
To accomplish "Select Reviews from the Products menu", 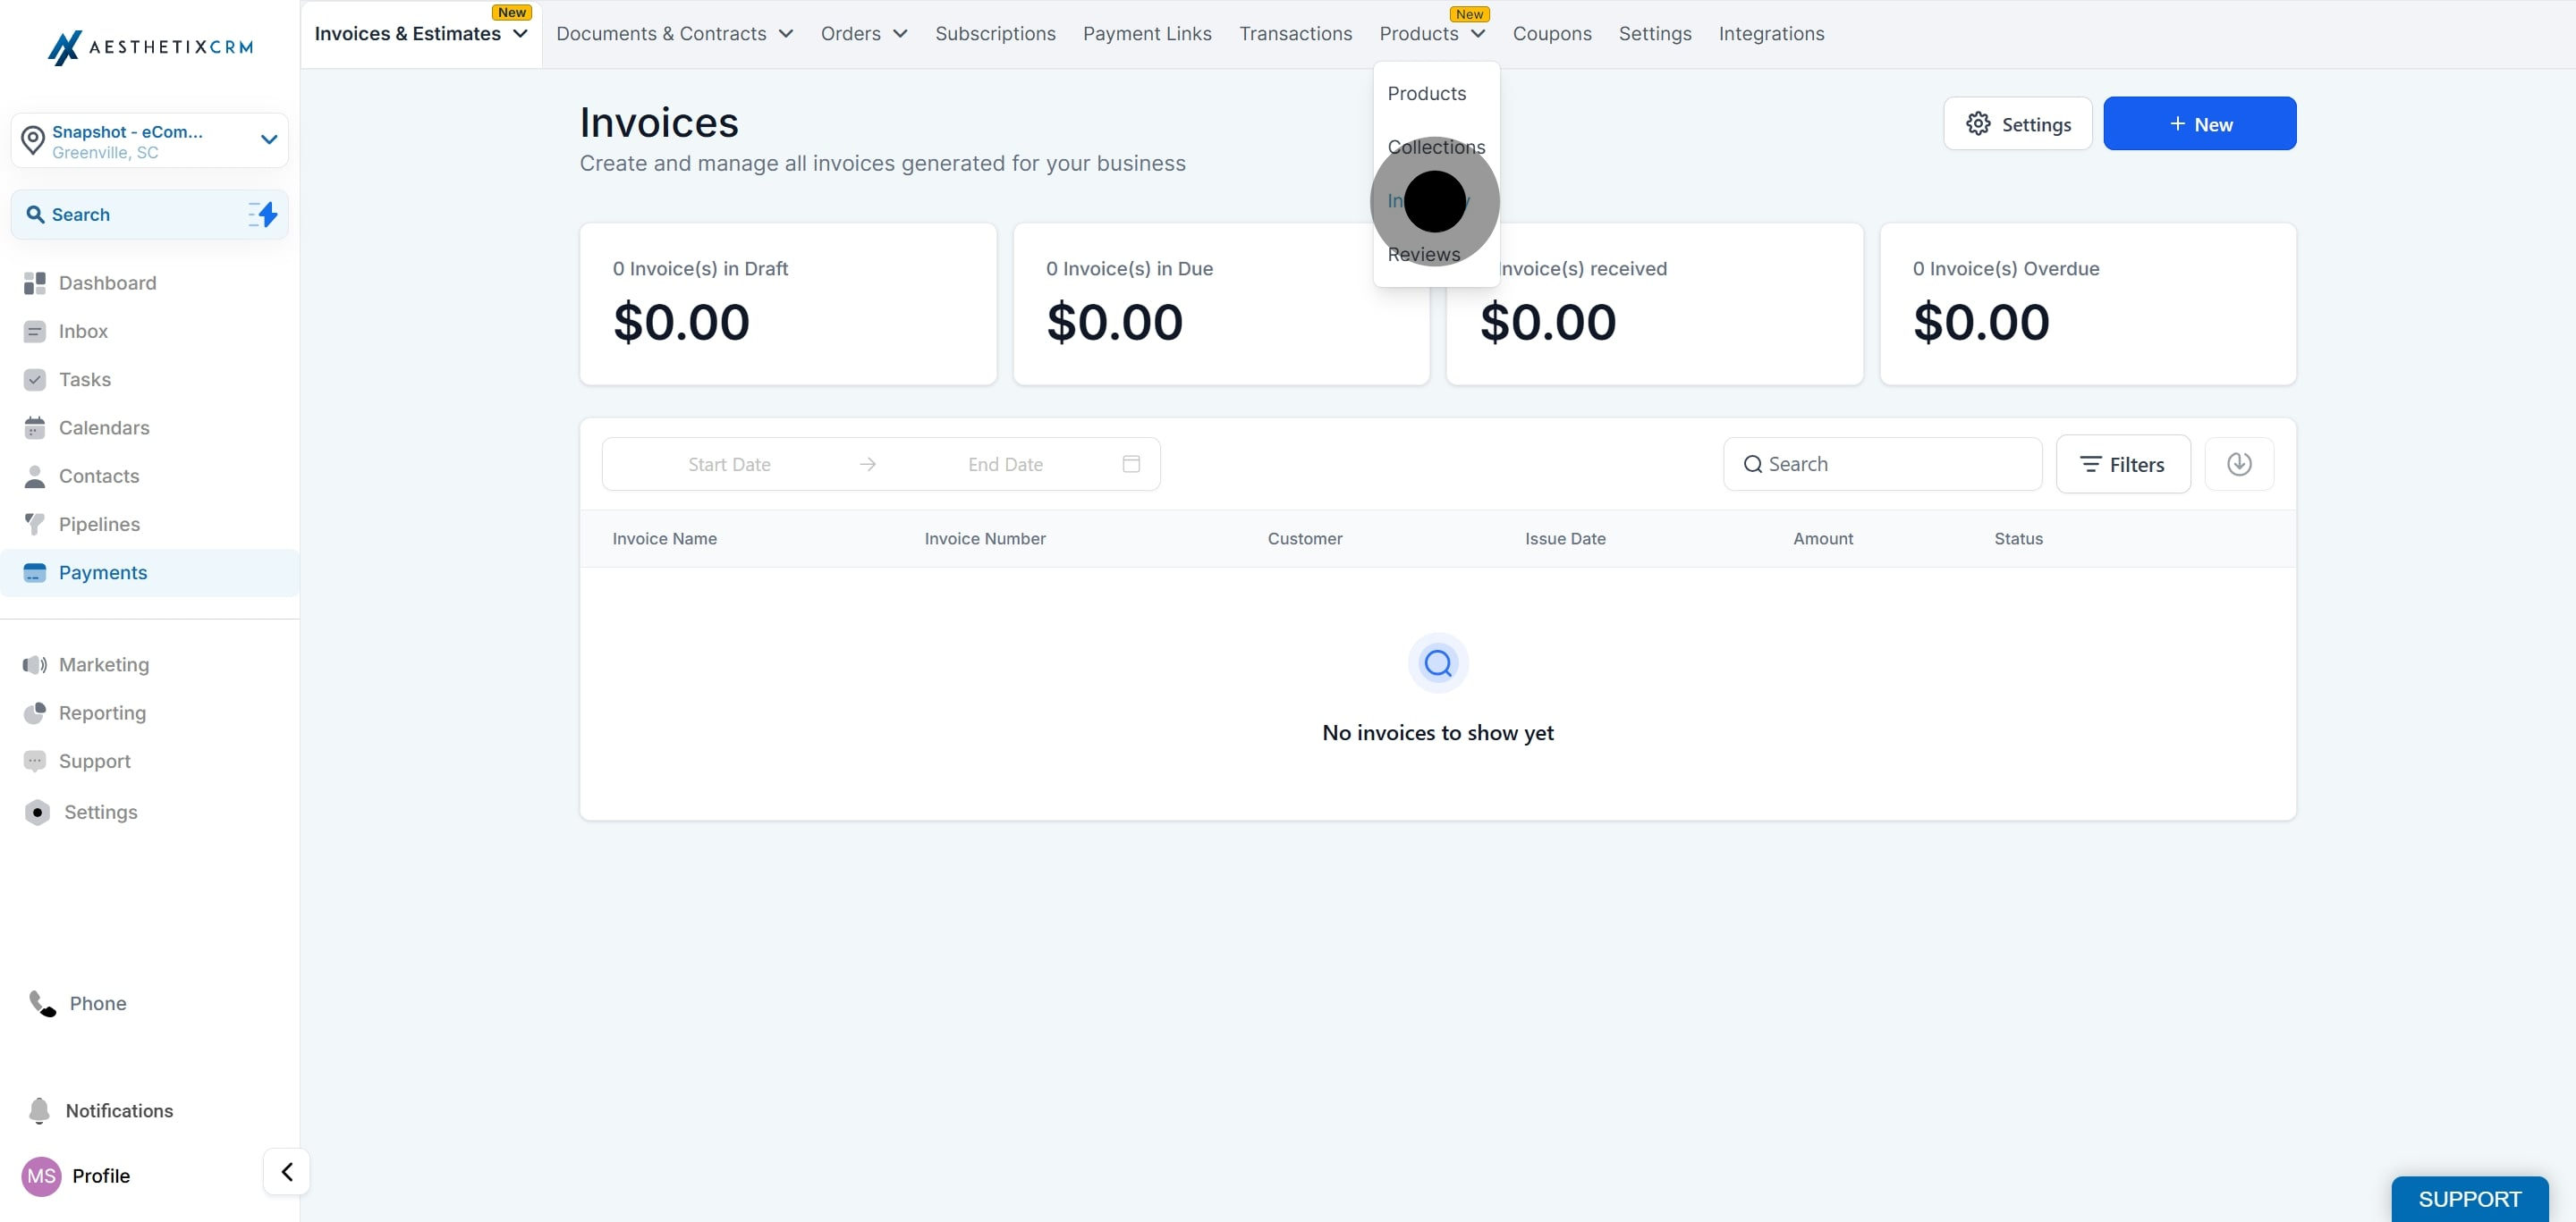I will pos(1423,255).
